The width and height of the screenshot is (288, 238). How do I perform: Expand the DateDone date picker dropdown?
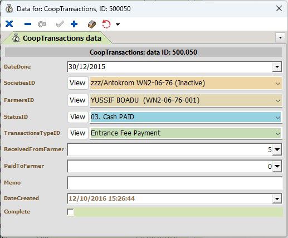(277, 67)
